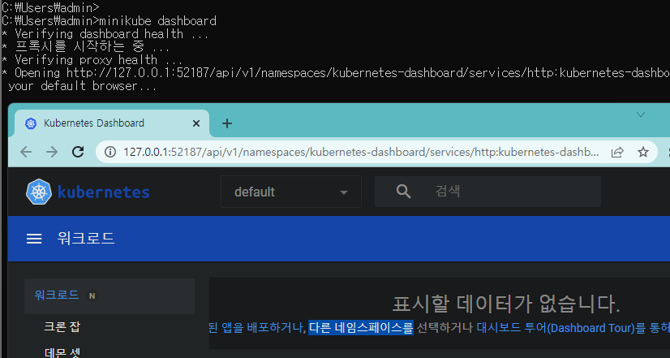
Task: Click the N badge beside 워크로드
Action: click(x=92, y=295)
